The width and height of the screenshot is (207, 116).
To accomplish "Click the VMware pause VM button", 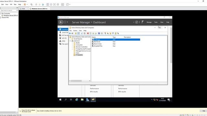I will coord(25,4).
